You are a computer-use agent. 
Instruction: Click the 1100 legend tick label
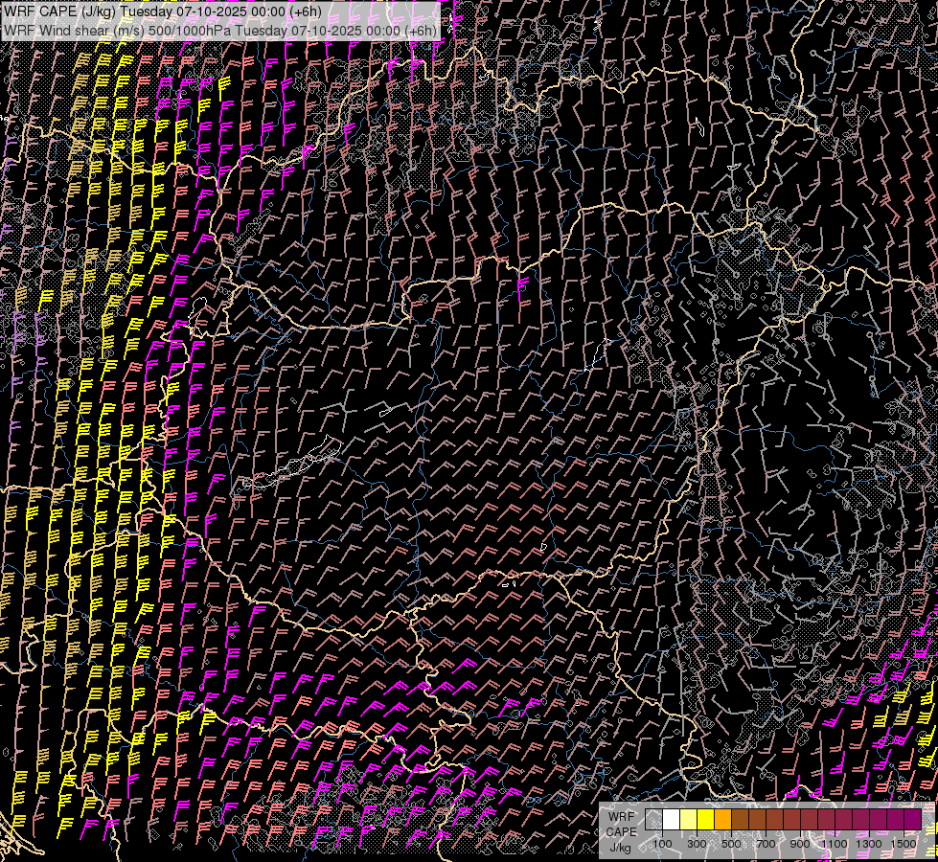click(835, 844)
